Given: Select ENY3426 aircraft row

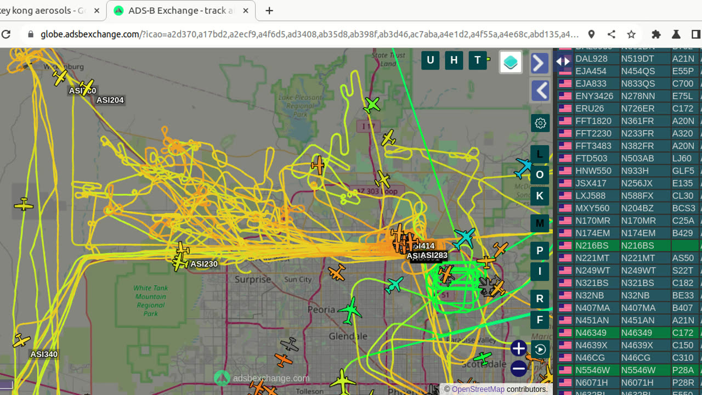Looking at the screenshot, I should (630, 96).
